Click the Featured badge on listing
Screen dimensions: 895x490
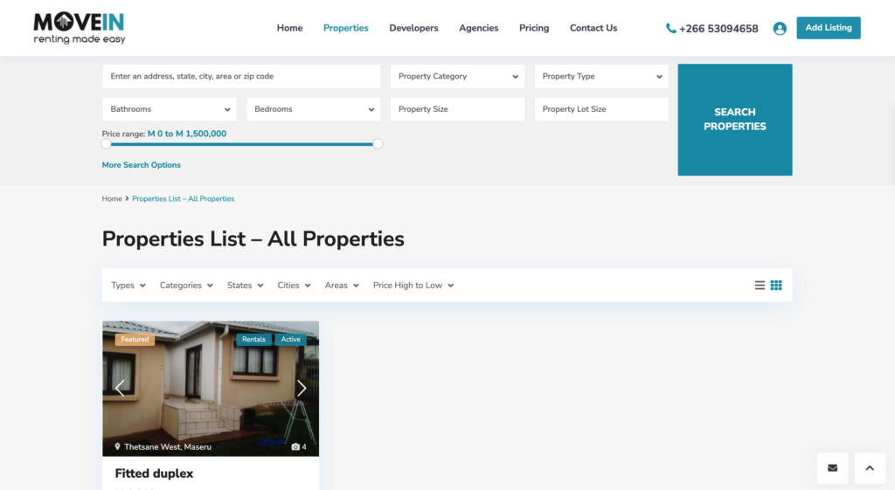[x=135, y=340]
